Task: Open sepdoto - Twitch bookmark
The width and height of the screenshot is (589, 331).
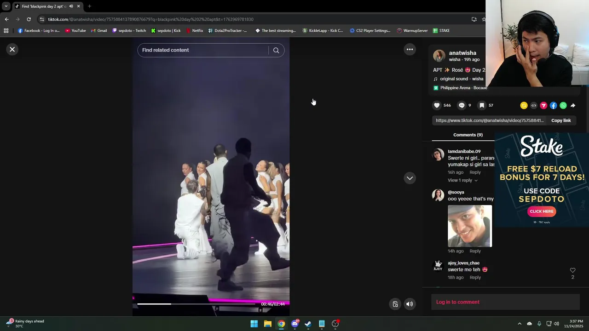Action: (x=129, y=31)
